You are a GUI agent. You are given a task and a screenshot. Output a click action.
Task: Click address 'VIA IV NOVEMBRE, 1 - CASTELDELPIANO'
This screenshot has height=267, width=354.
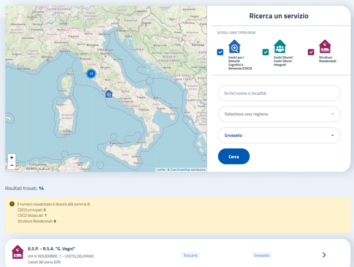(61, 256)
